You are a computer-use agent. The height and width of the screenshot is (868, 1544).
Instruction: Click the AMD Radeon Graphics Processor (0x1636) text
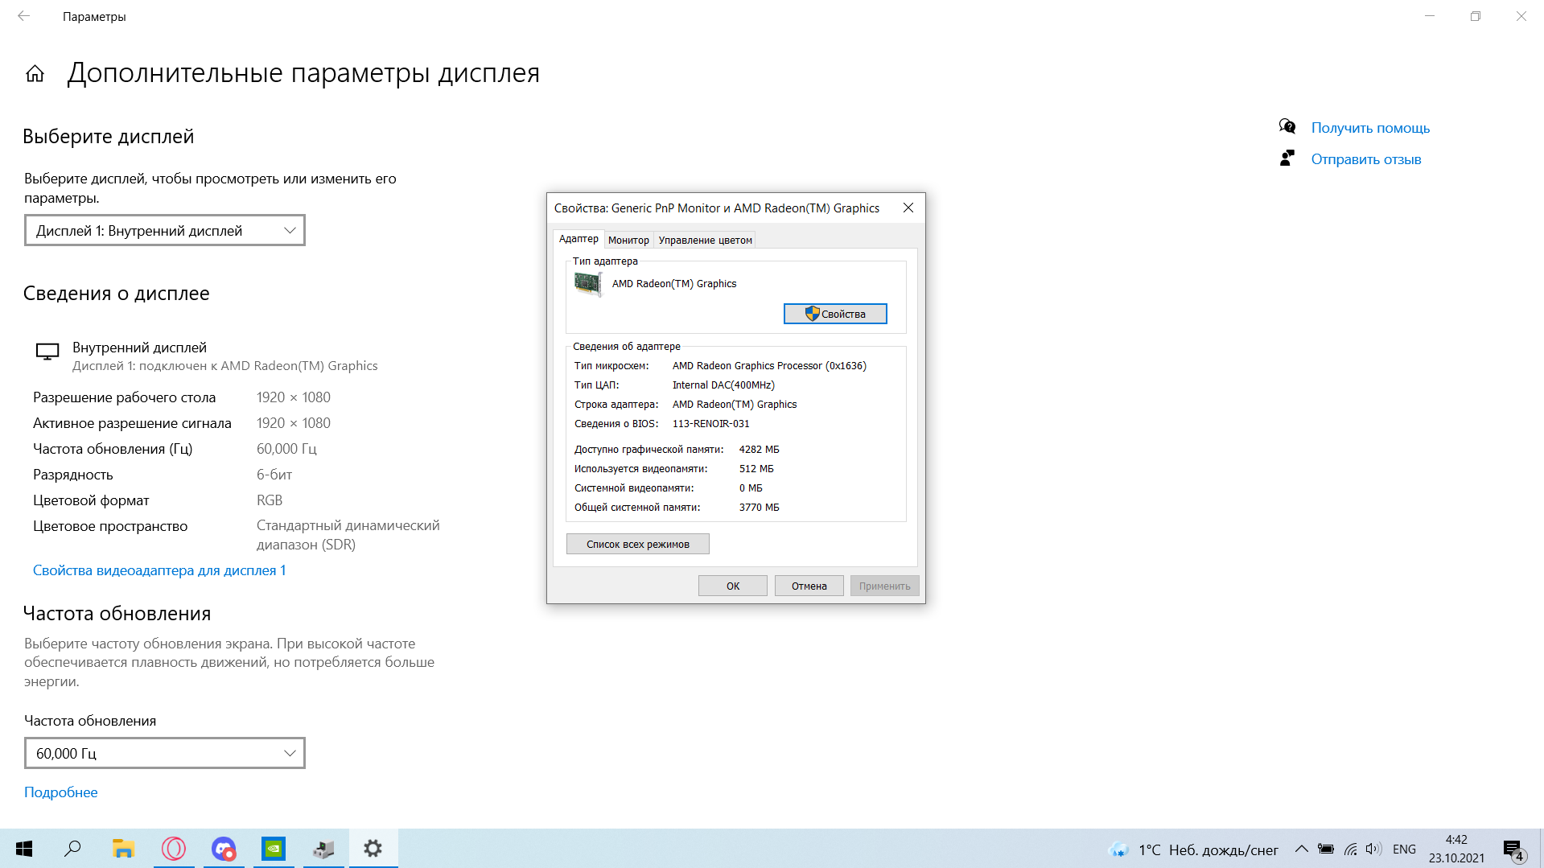point(769,366)
